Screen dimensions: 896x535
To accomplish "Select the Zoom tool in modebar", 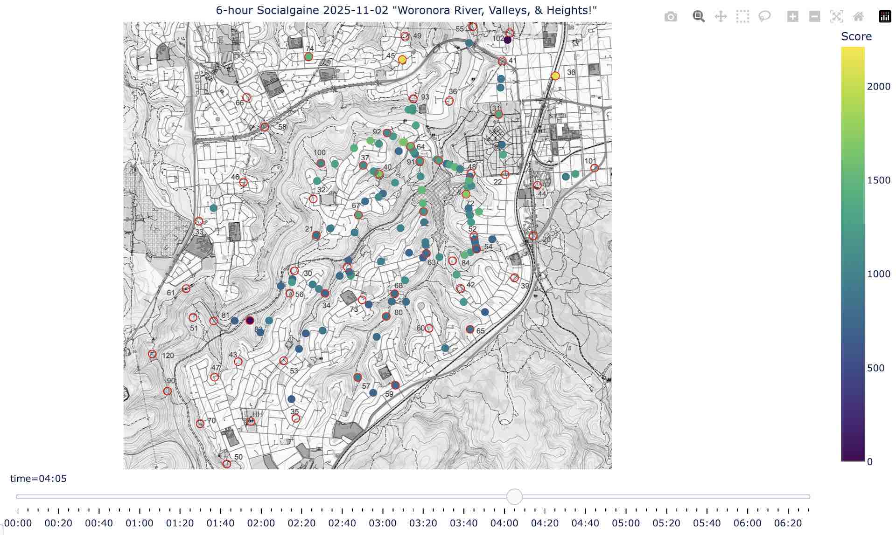I will point(698,17).
